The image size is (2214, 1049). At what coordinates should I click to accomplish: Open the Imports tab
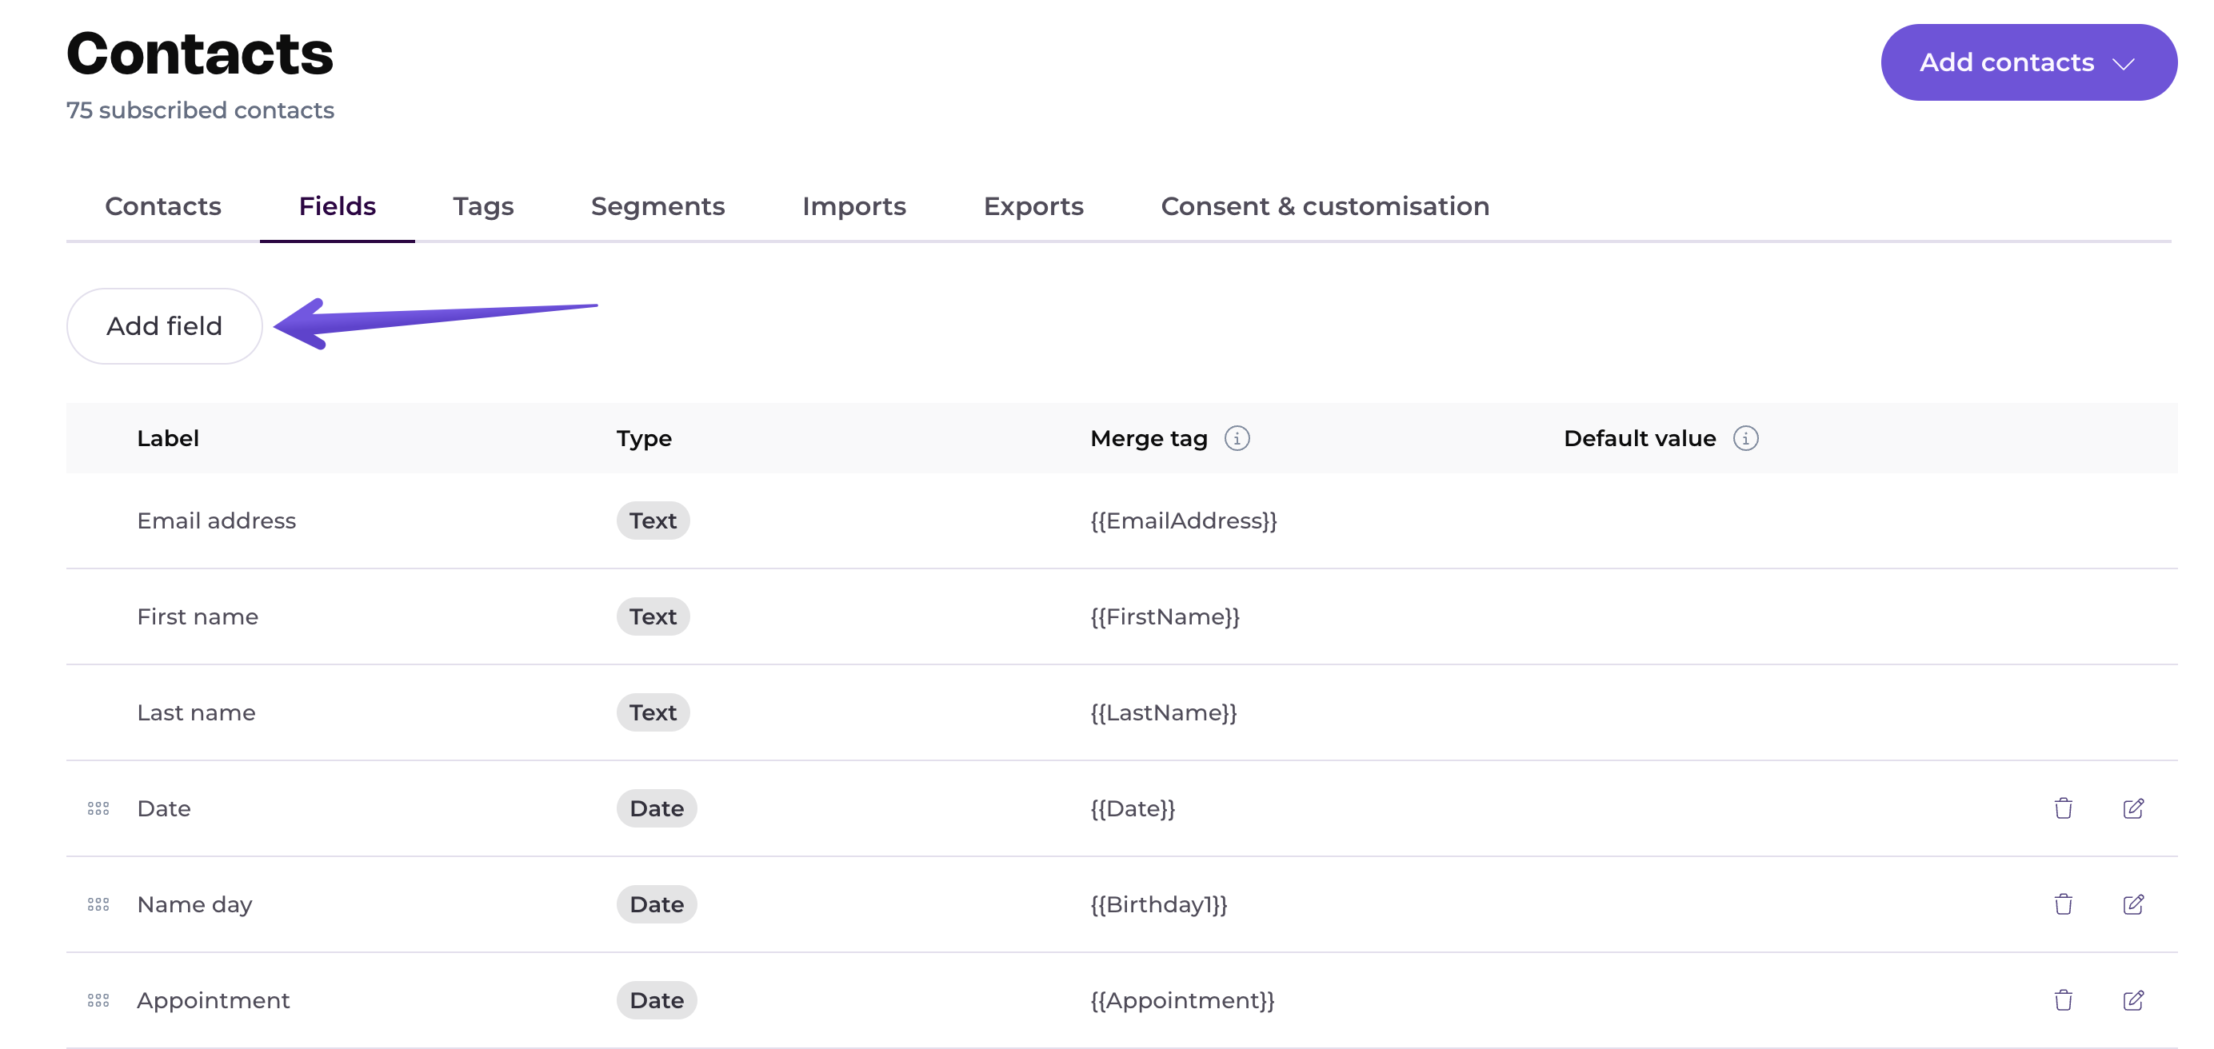click(x=853, y=206)
